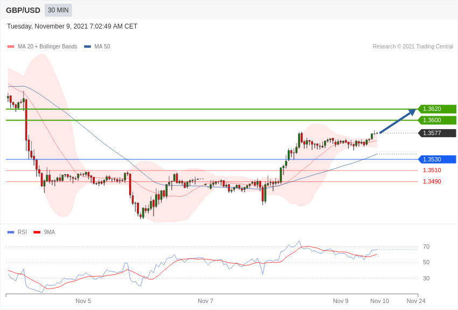Click the 30 MIN timeframe button
This screenshot has height=310, width=458.
coord(58,10)
